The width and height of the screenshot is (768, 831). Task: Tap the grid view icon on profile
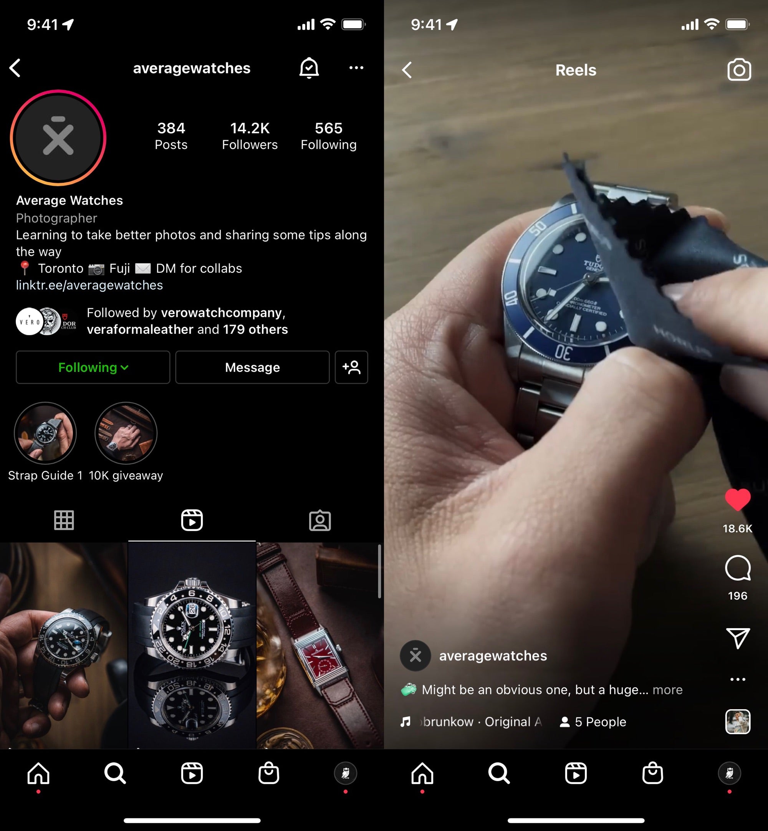[x=64, y=520]
